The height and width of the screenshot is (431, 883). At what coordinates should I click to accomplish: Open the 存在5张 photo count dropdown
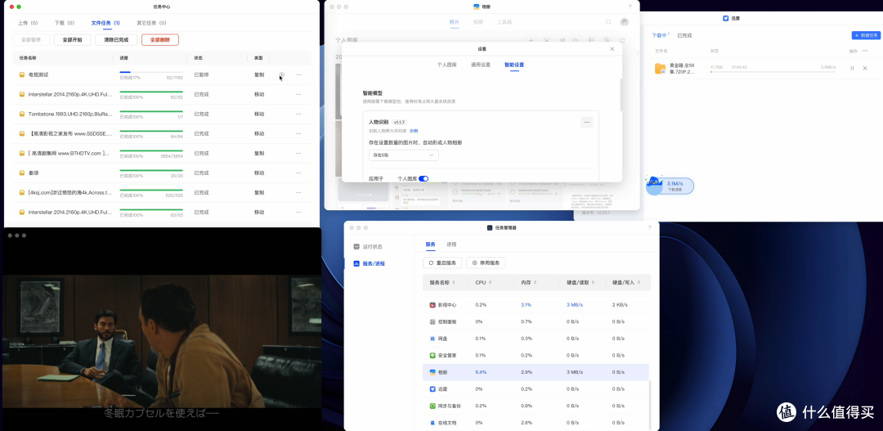[x=404, y=155]
